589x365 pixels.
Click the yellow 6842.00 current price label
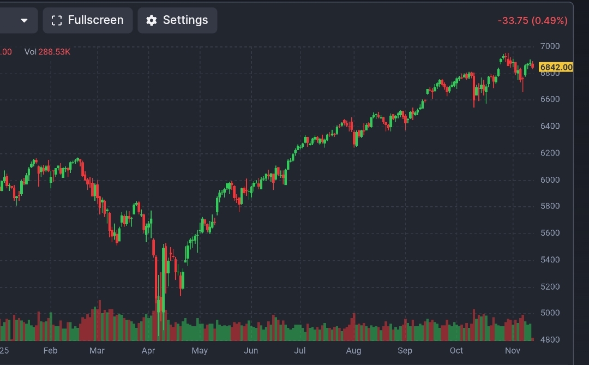click(x=556, y=67)
